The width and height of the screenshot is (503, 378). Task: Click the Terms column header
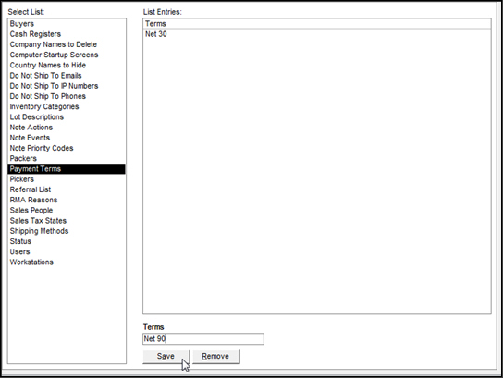click(x=316, y=24)
